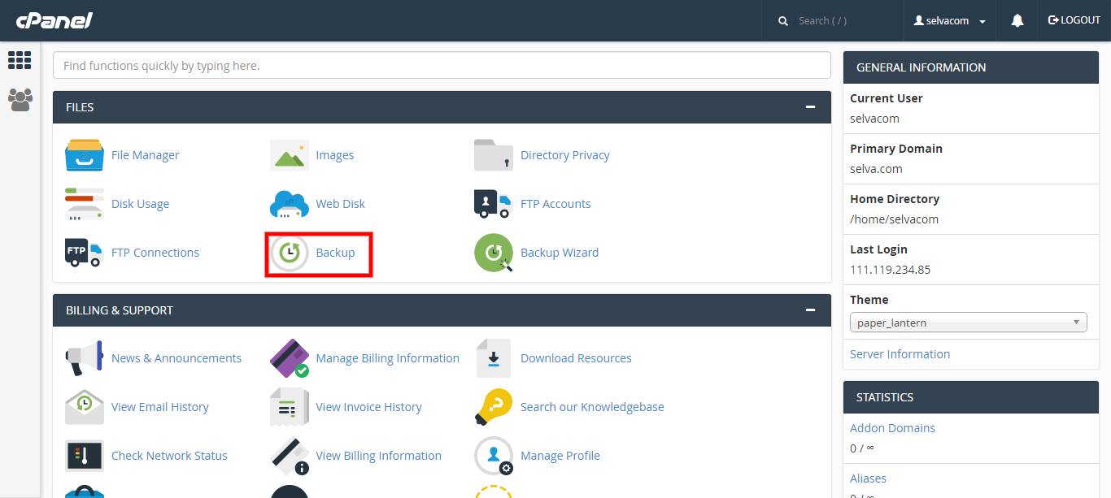Open the User Manager people icon

20,99
